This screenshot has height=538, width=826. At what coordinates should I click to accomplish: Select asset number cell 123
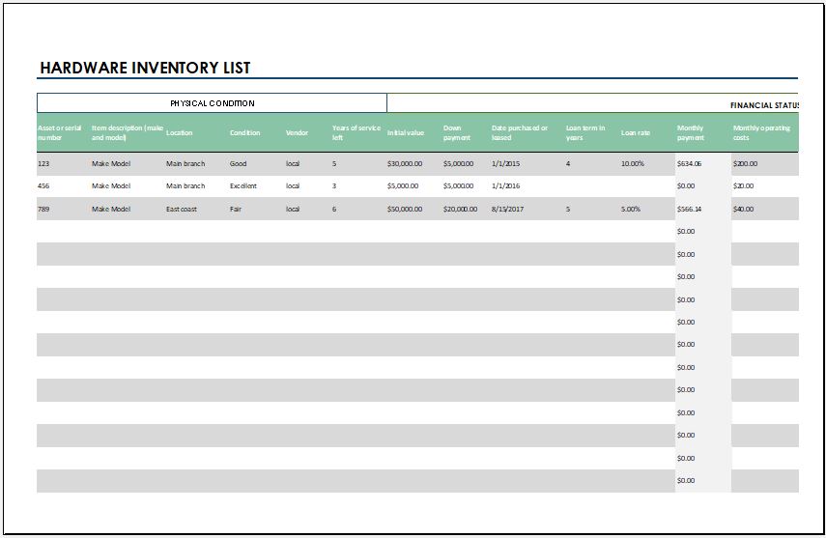(43, 164)
